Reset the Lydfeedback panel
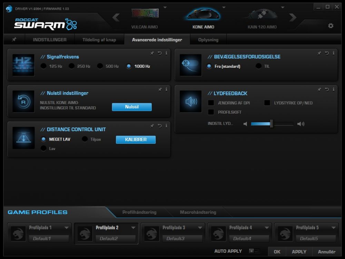Screen dimensions: 345x259 [327, 89]
